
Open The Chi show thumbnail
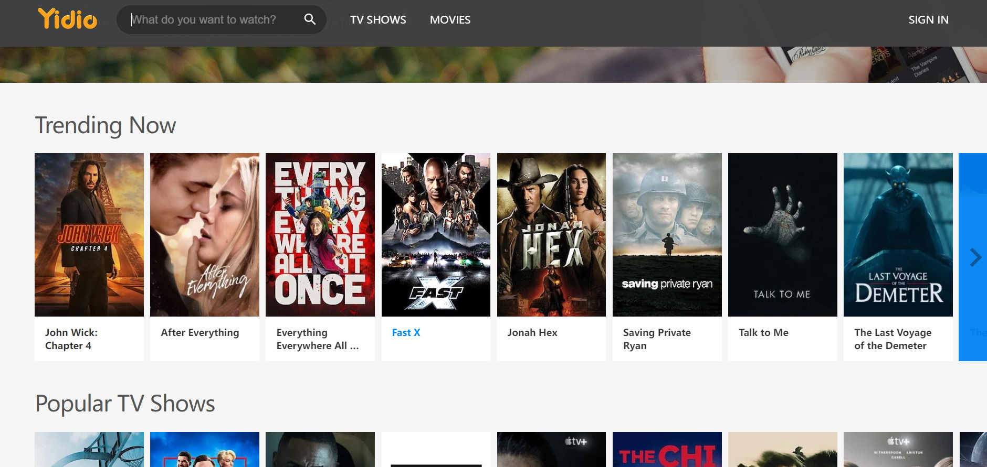pyautogui.click(x=667, y=449)
